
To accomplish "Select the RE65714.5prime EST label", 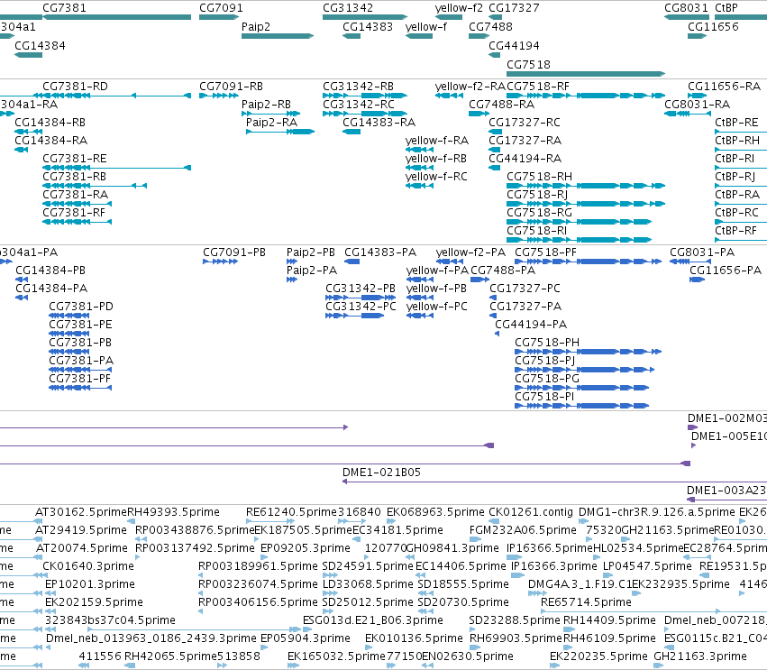I will pyautogui.click(x=586, y=602).
